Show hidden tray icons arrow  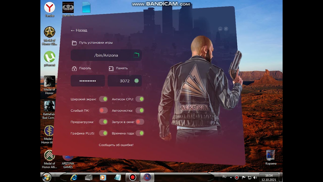(231, 177)
